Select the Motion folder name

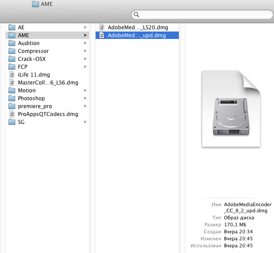(27, 90)
